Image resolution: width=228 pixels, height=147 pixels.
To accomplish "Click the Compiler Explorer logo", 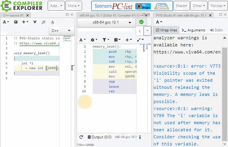I will [22, 6].
